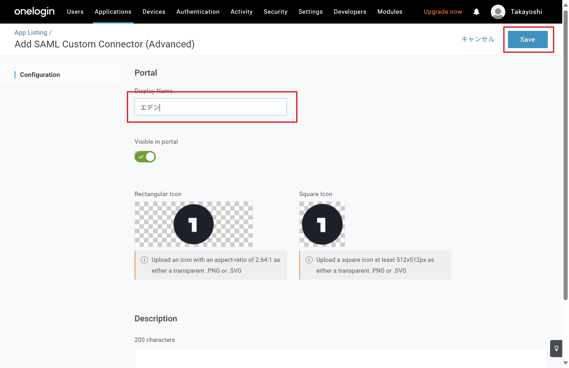This screenshot has height=368, width=569.
Task: Click the Save button
Action: pos(528,39)
